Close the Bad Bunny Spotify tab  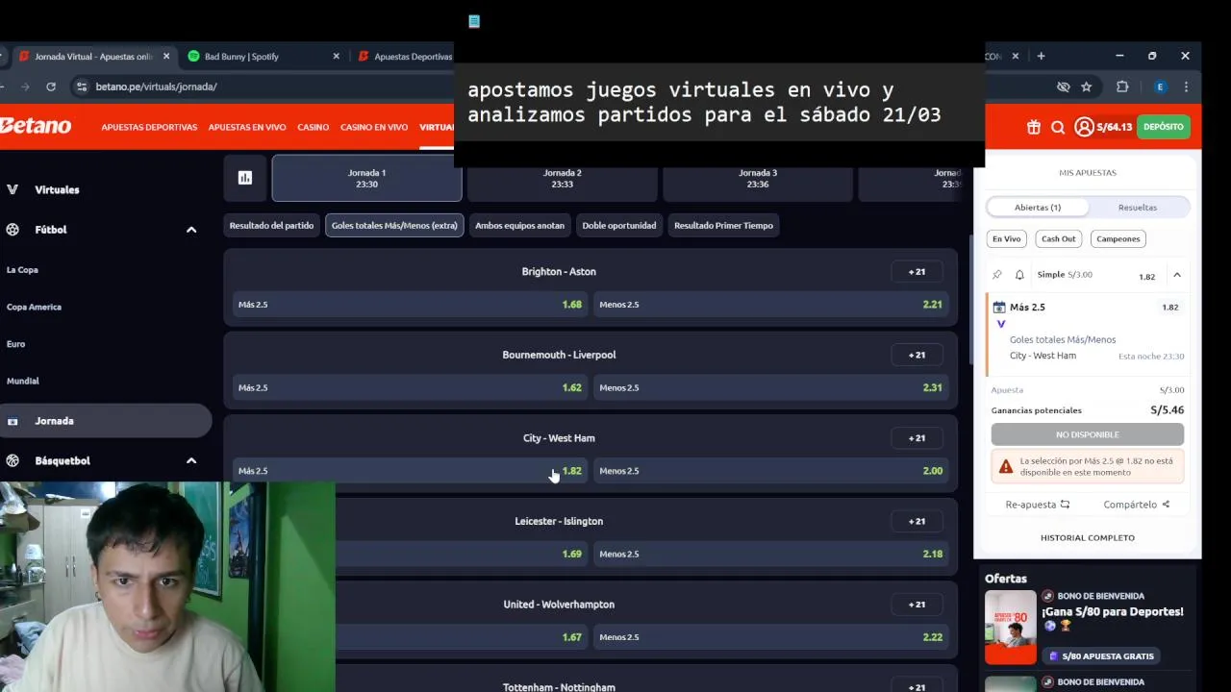[x=336, y=56]
